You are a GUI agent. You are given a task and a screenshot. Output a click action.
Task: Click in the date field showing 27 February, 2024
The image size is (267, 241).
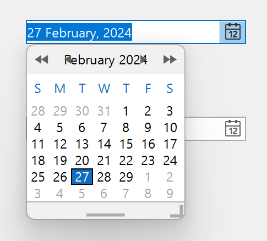point(123,32)
